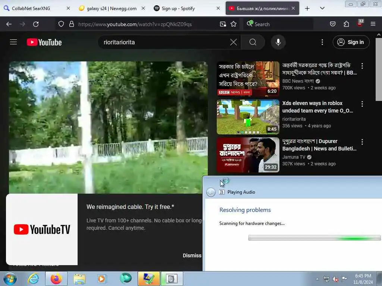Go to the YouTube home logo

coord(44,42)
